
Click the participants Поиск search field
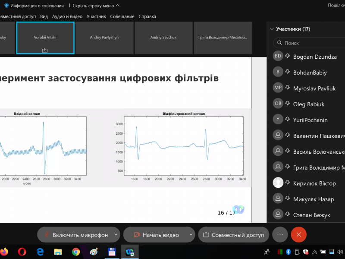[310, 43]
